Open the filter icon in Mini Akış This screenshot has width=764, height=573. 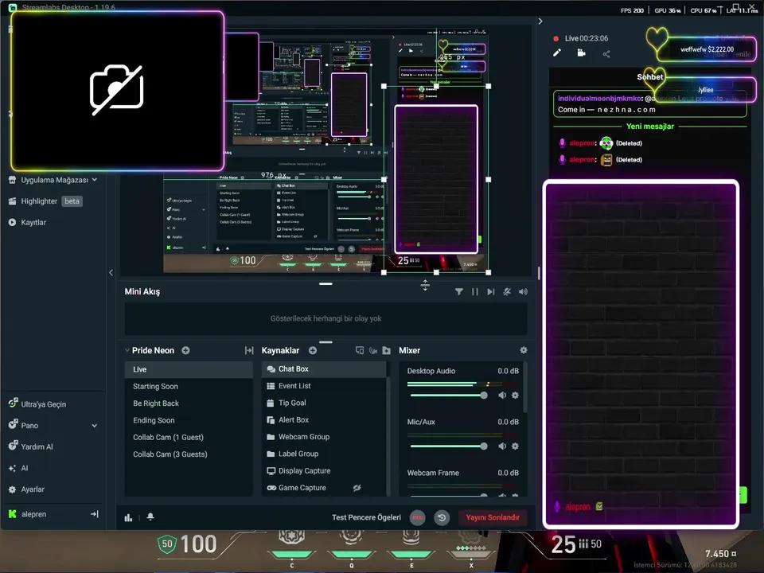(459, 292)
